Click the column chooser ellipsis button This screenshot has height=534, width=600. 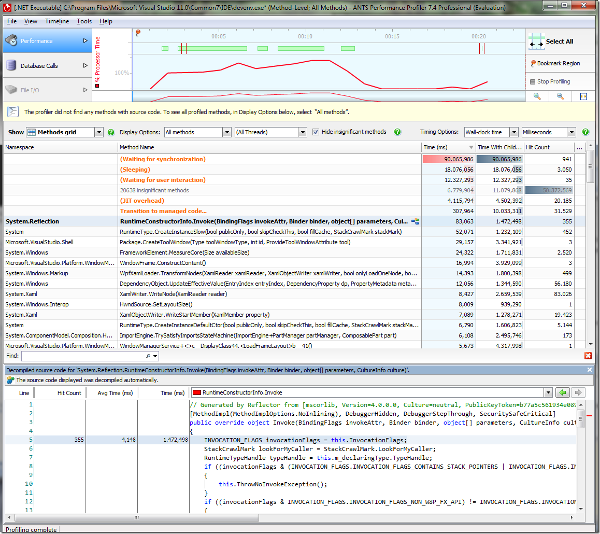[579, 147]
